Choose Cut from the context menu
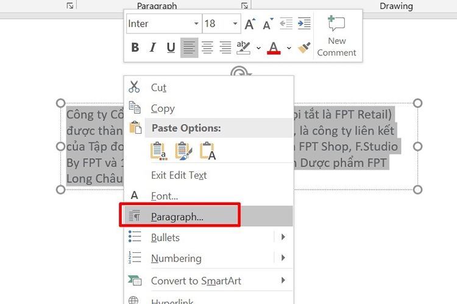The image size is (457, 304). click(208, 88)
